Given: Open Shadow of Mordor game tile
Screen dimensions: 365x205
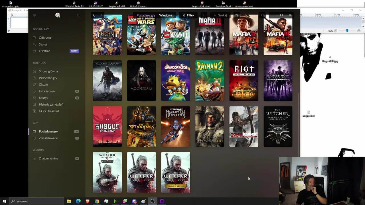Looking at the screenshot, I should [107, 81].
